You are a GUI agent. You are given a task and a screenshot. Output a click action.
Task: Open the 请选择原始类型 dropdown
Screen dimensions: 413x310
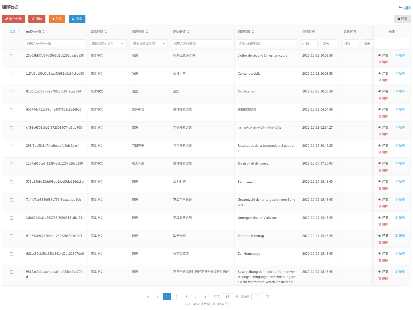click(x=108, y=43)
